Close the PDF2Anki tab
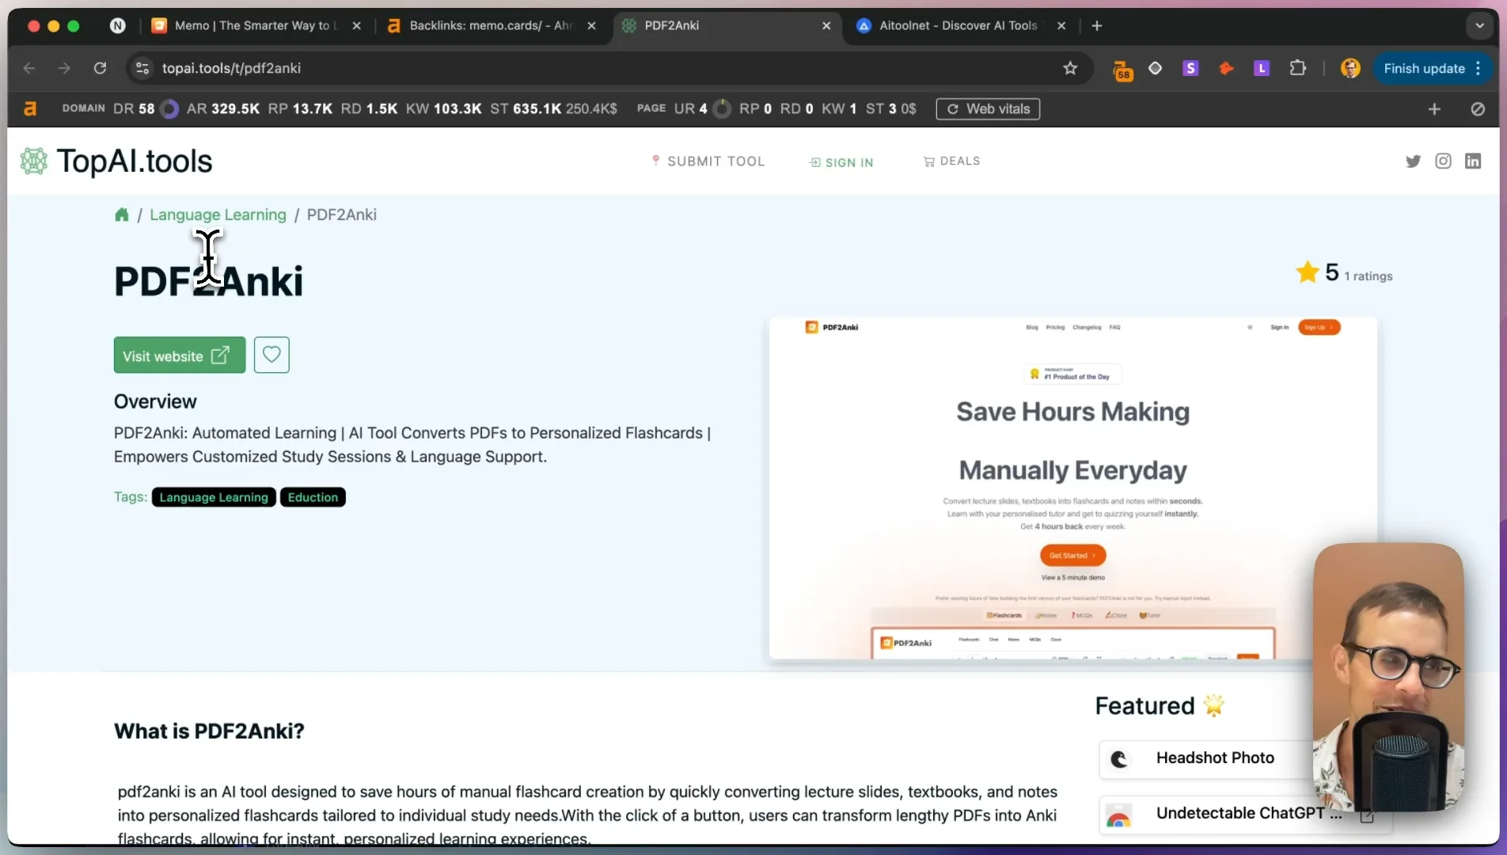This screenshot has height=855, width=1507. pos(826,25)
